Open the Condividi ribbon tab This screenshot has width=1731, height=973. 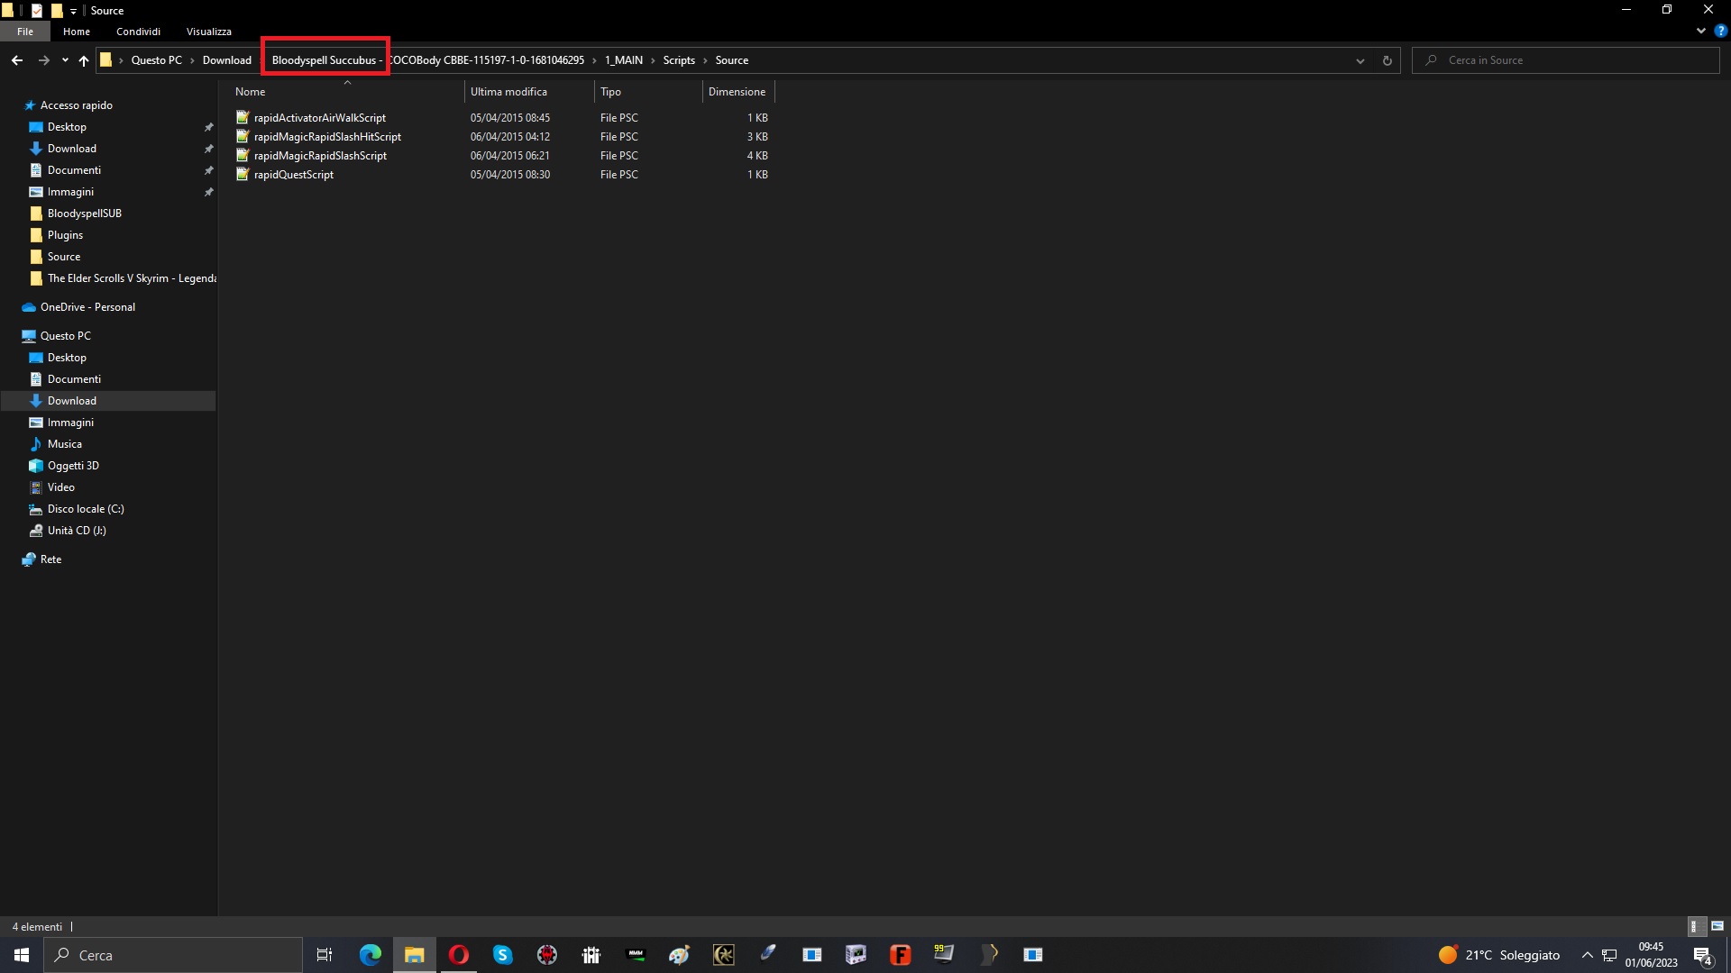(x=138, y=32)
